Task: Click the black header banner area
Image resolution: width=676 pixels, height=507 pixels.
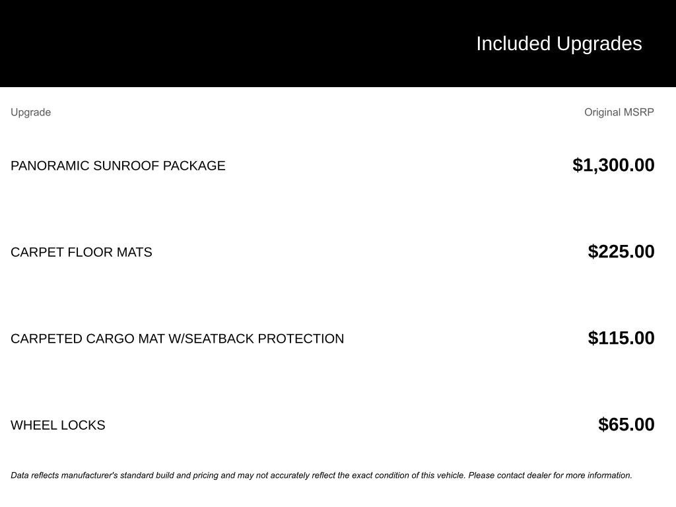Action: pos(338,44)
